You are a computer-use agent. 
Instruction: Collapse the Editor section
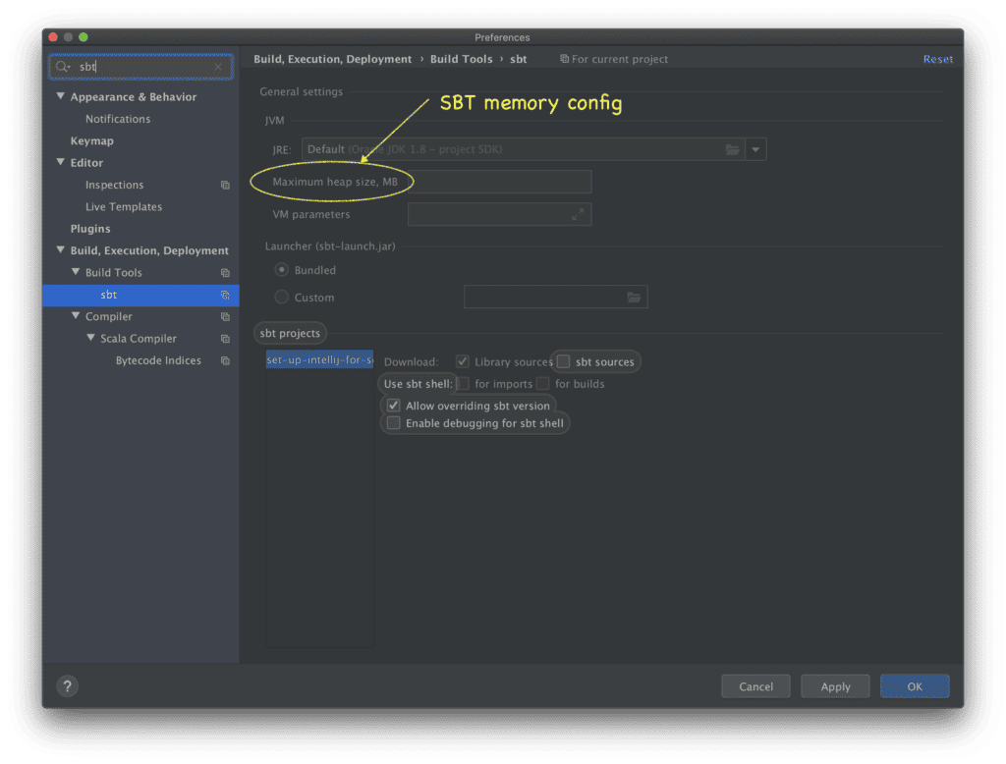click(x=60, y=162)
